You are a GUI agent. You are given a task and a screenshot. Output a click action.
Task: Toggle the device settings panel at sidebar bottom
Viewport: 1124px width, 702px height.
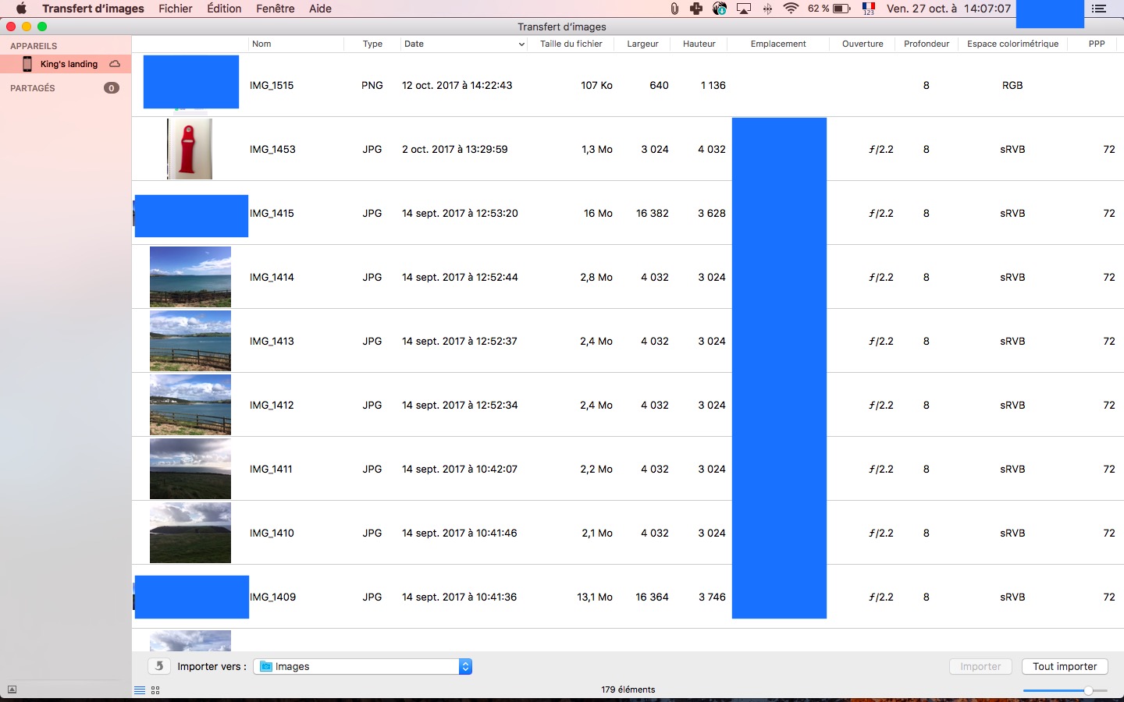pos(12,690)
